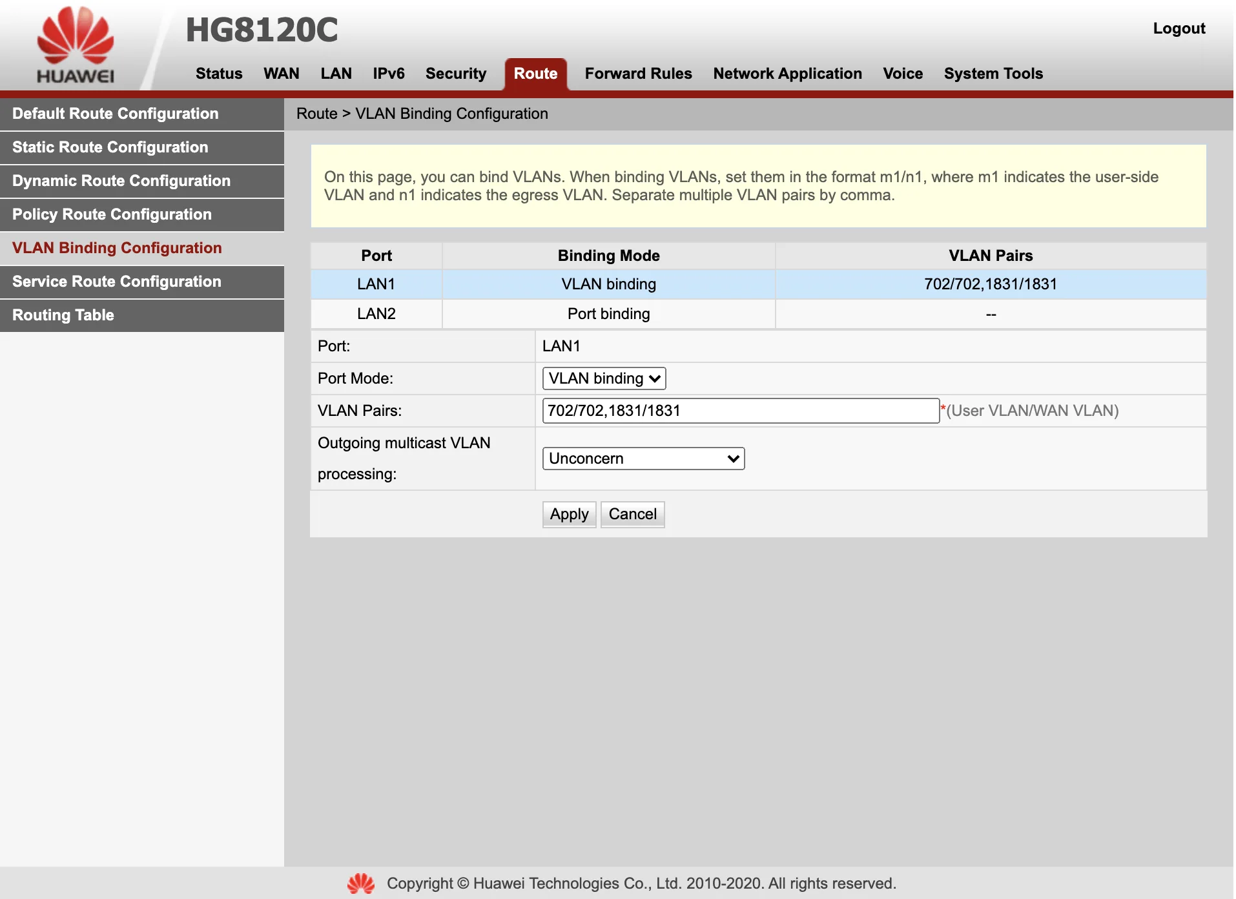
Task: Open the Forward Rules tab
Action: point(638,74)
